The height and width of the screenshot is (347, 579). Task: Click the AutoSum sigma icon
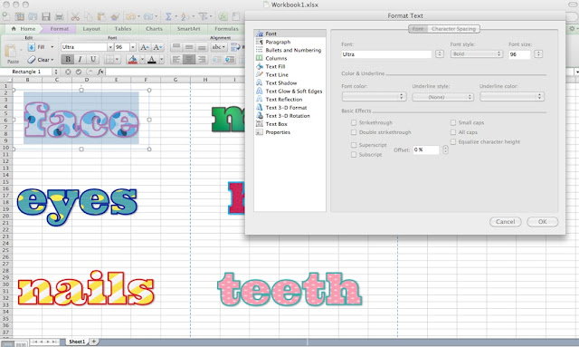pos(168,16)
